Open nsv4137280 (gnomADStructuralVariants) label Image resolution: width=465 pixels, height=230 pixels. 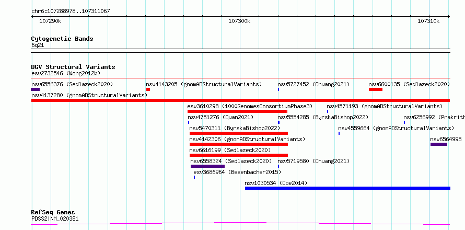point(89,95)
